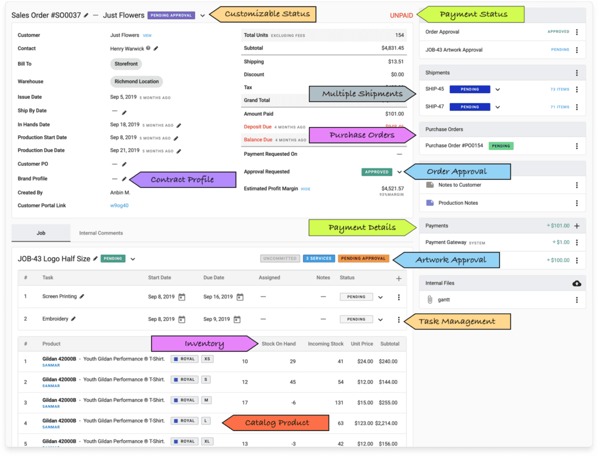The height and width of the screenshot is (456, 598).
Task: Click the upload icon in Internal Files
Action: tap(577, 283)
